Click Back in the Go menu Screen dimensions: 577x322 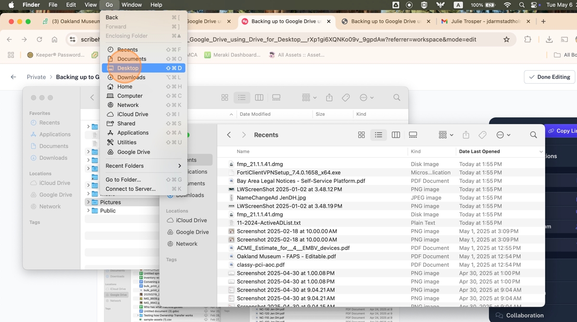coord(143,17)
